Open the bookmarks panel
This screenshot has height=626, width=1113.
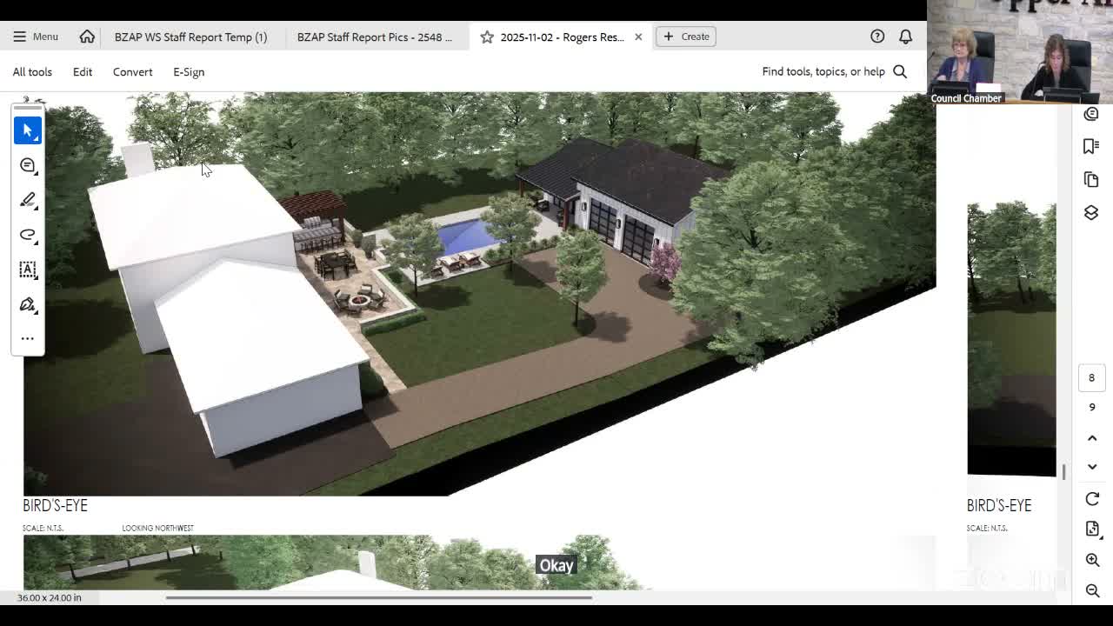pyautogui.click(x=1091, y=146)
